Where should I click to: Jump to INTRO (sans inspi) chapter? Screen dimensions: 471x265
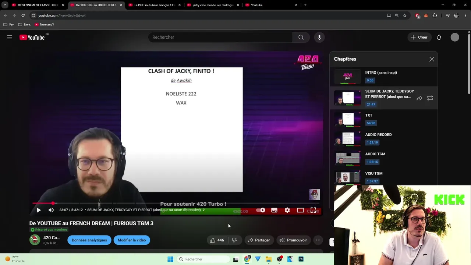point(384,77)
